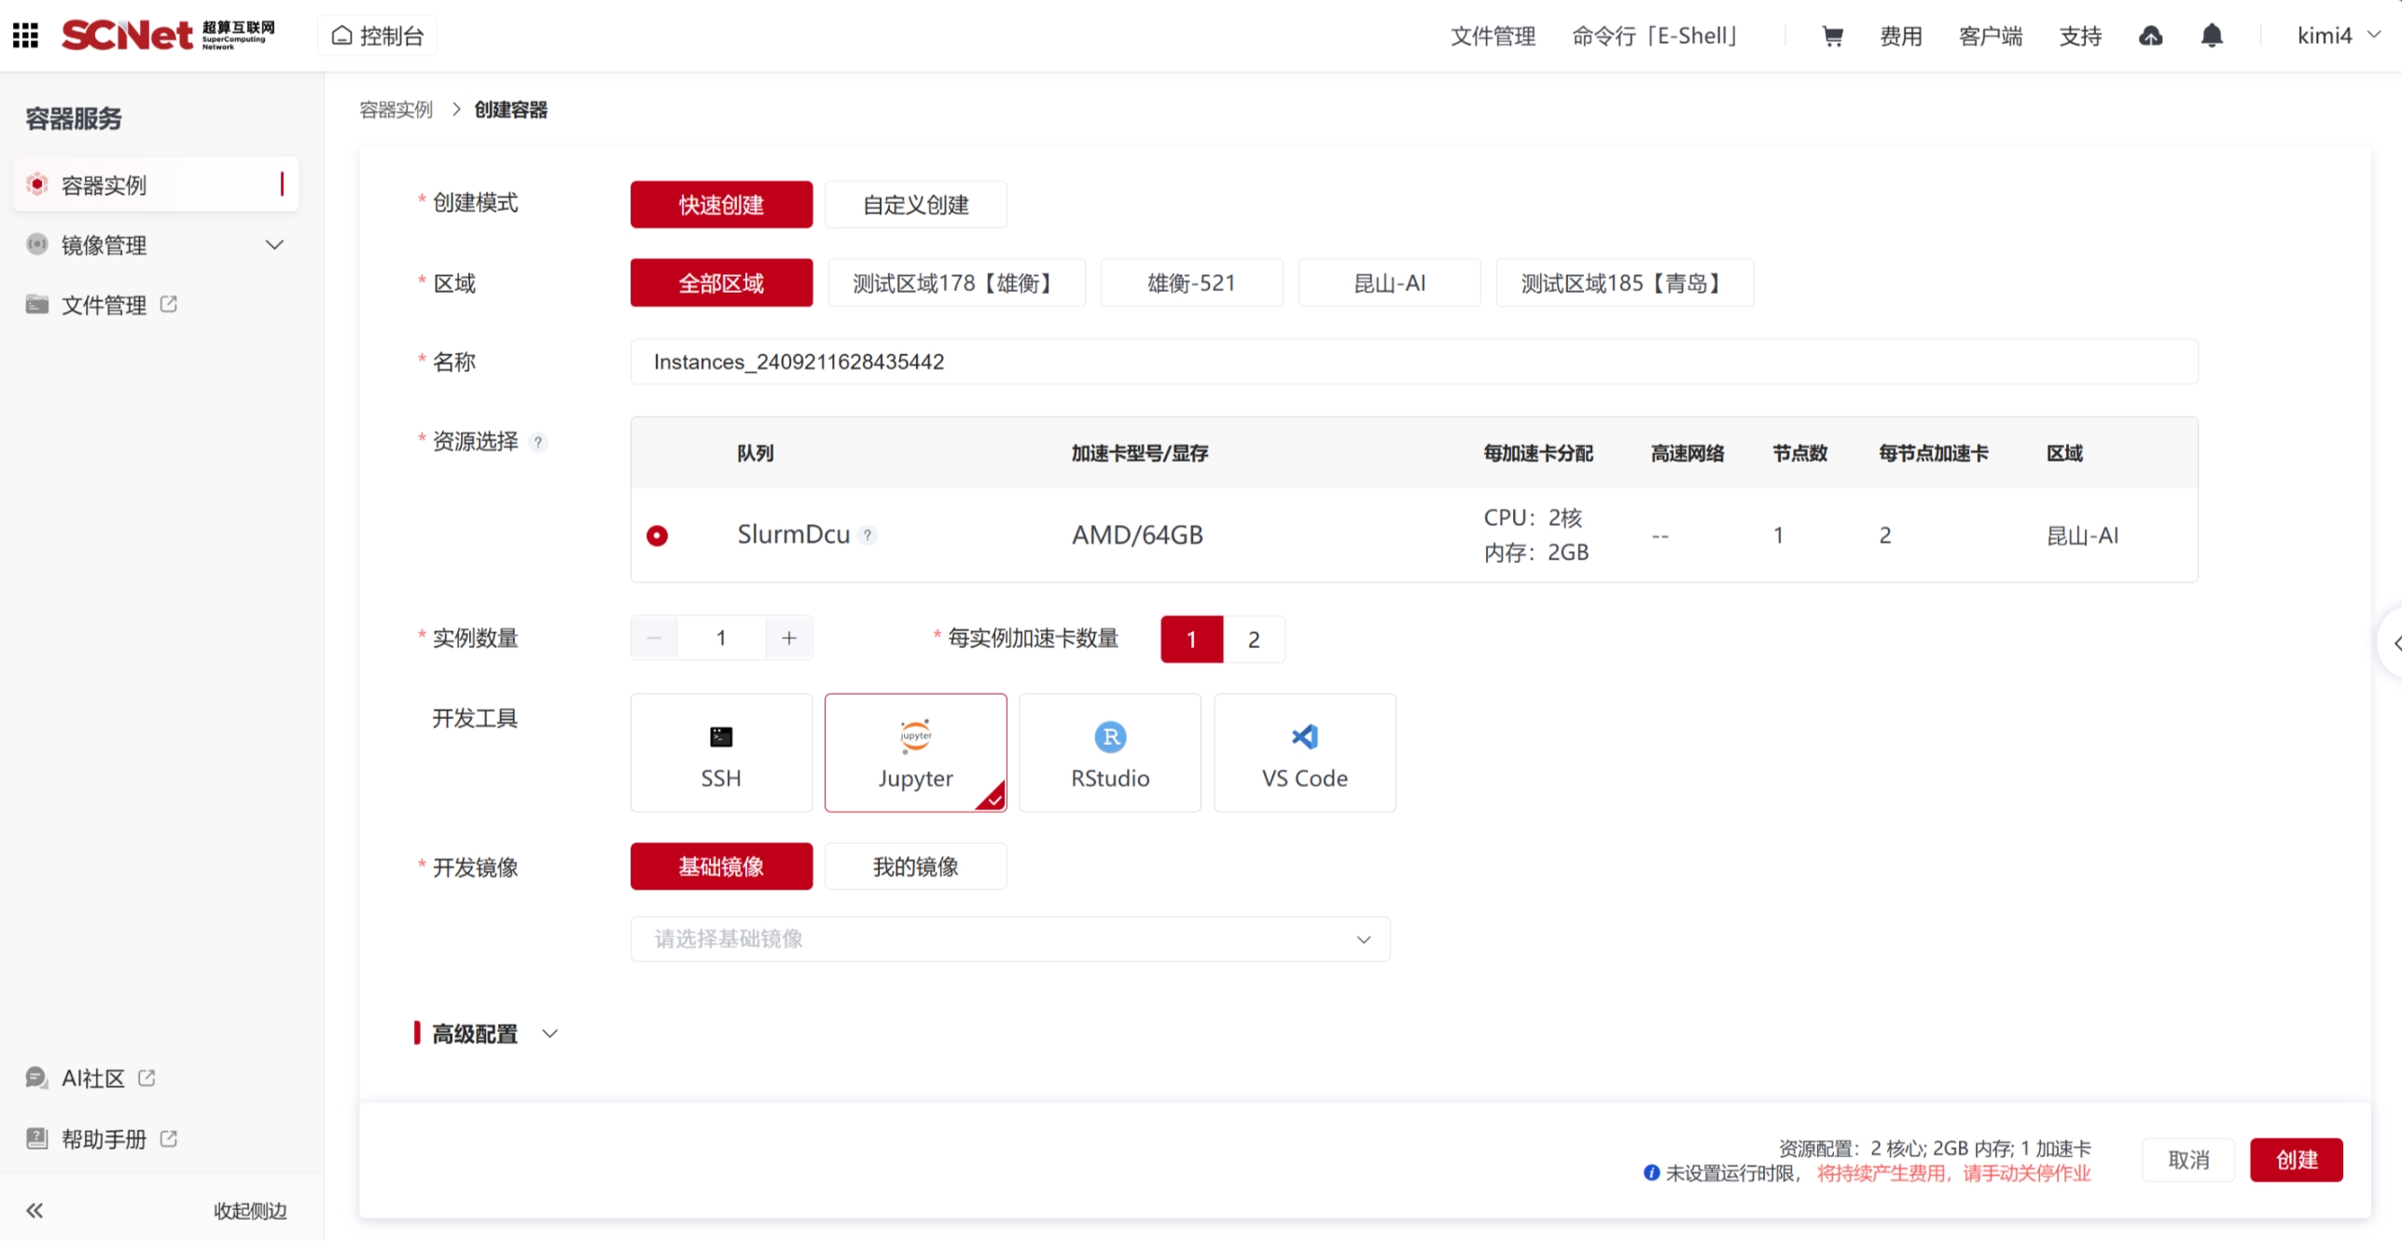The height and width of the screenshot is (1241, 2402).
Task: Set accelerator cards per instance to 2
Action: 1253,640
